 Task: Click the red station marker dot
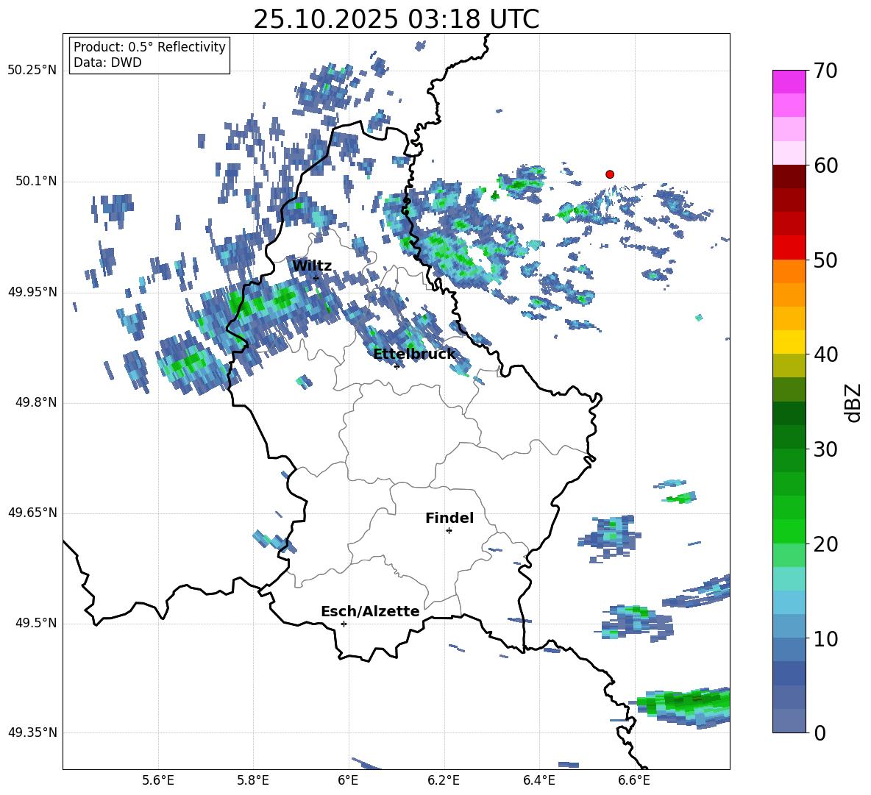click(x=610, y=174)
